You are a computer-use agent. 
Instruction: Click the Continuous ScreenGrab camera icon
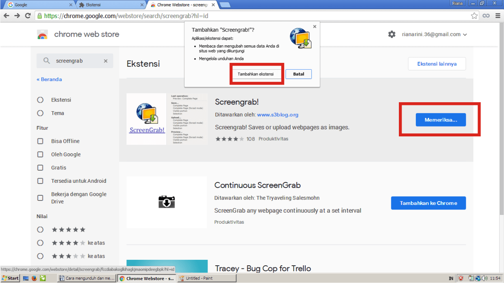click(x=167, y=202)
